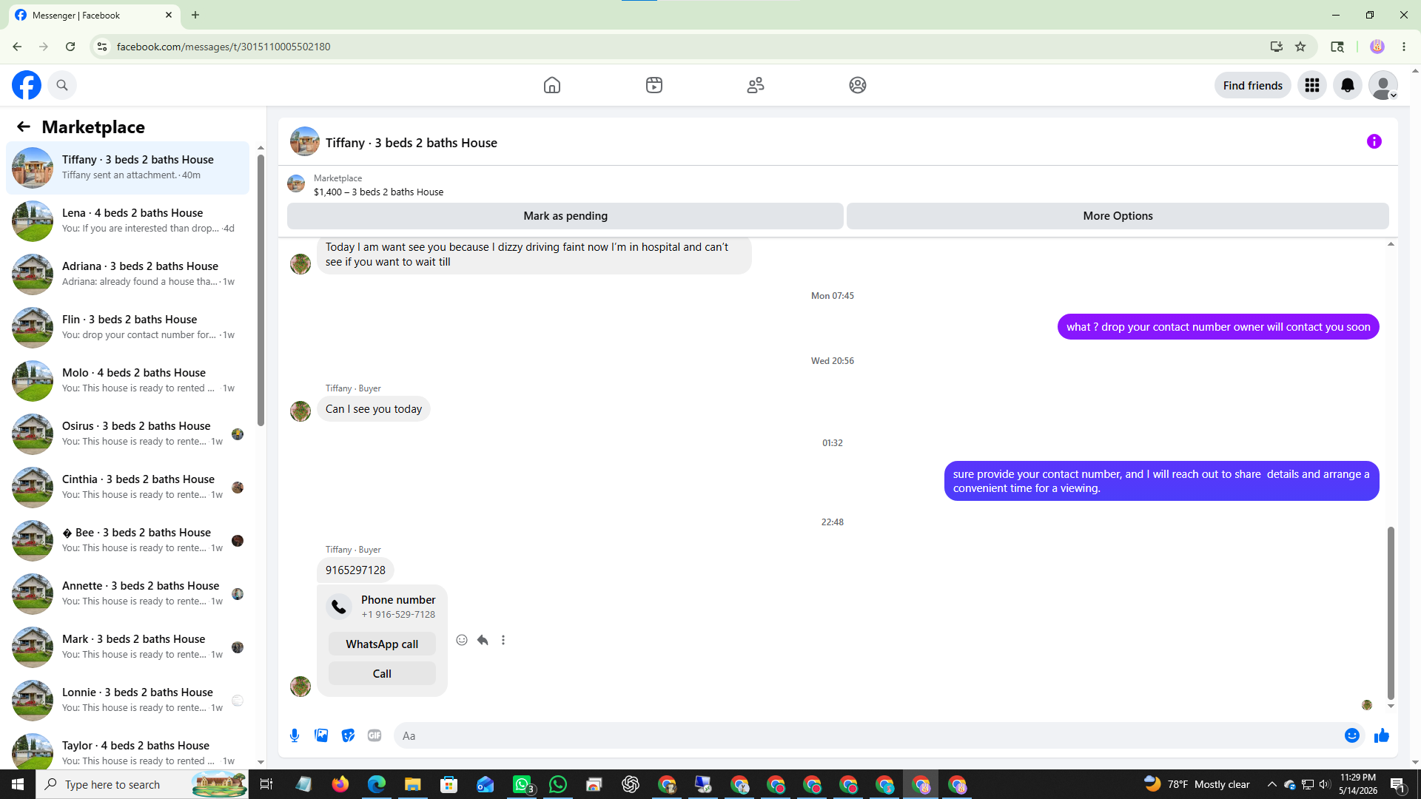Open account profile avatar menu
The width and height of the screenshot is (1421, 799).
click(x=1383, y=85)
